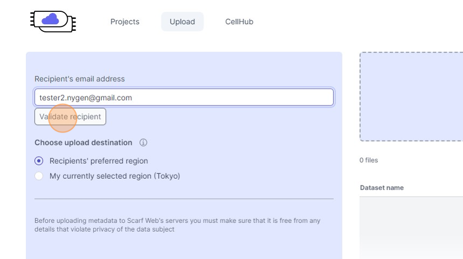Click the info icon beside upload destination

pos(143,143)
